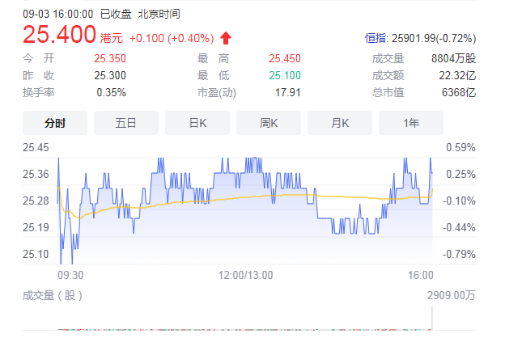Image resolution: width=505 pixels, height=338 pixels.
Task: Click the 总市值 value 6368亿
Action: [459, 93]
